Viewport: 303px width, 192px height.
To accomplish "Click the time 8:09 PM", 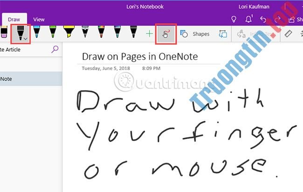I will [x=151, y=68].
